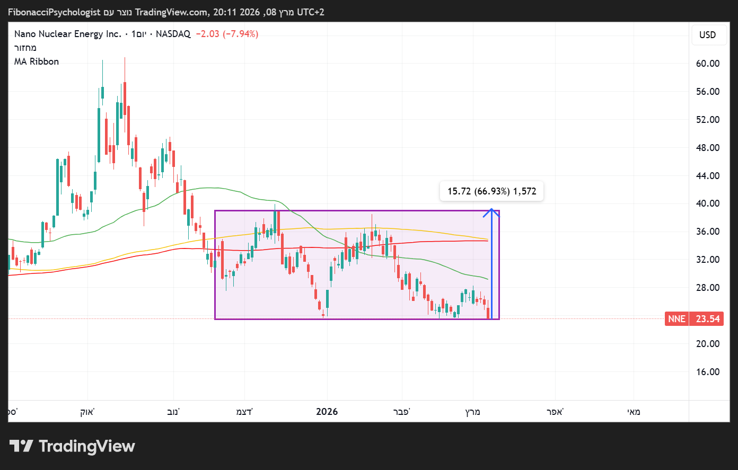
Task: Click the 48.00 price axis label
Action: (708, 148)
